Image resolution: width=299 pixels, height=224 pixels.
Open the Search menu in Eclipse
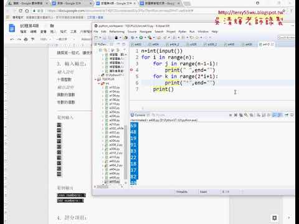159,32
